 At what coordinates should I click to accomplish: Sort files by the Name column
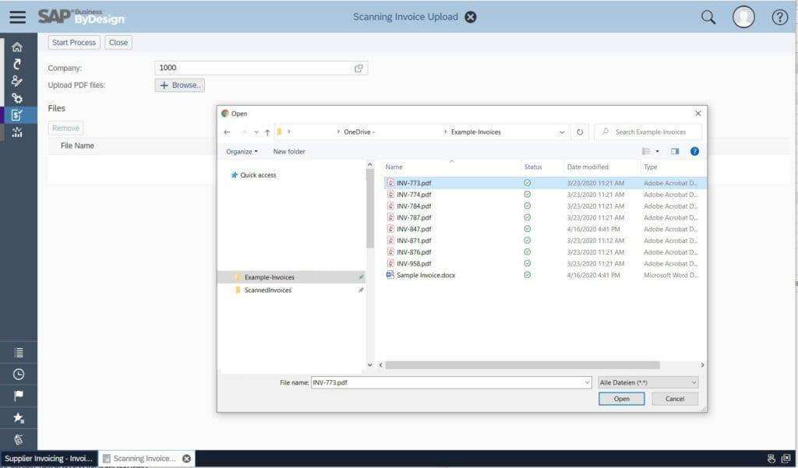394,167
